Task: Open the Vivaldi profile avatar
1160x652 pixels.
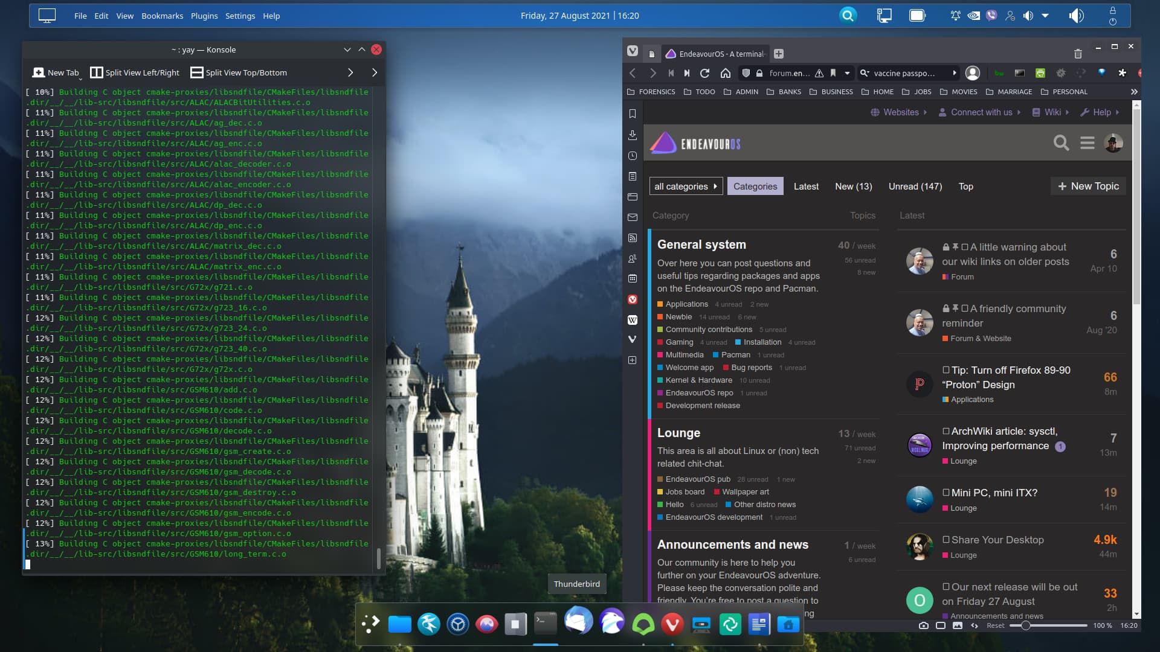Action: pyautogui.click(x=973, y=73)
